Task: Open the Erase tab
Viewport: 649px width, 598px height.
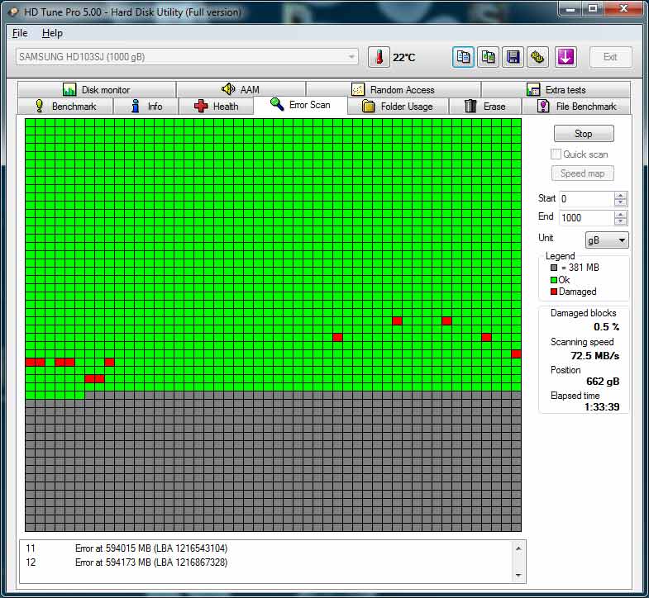Action: pos(484,107)
